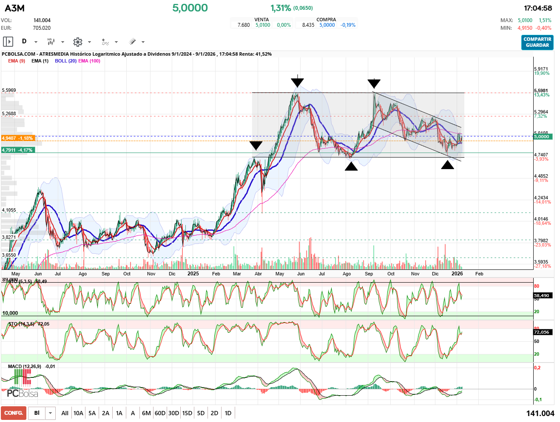Select the pencil drawing tool icon

(132, 42)
